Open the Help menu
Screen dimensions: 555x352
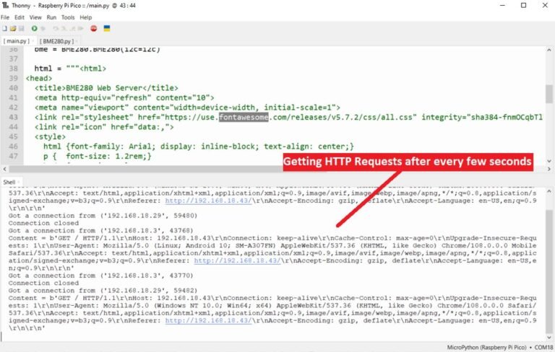(85, 17)
